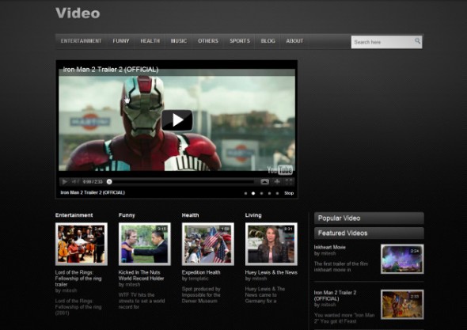This screenshot has width=467, height=330.
Task: Switch the player to fullscreen
Action: point(289,181)
